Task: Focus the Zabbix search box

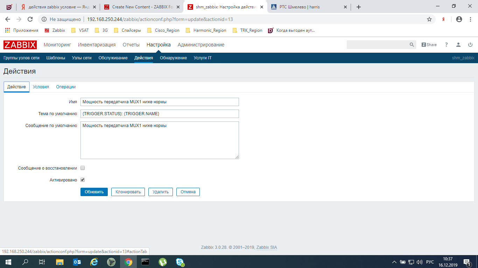Action: (x=378, y=45)
